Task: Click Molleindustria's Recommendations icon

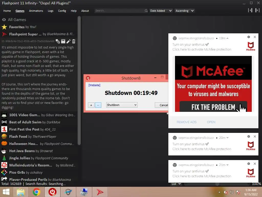Action: click(x=4, y=165)
